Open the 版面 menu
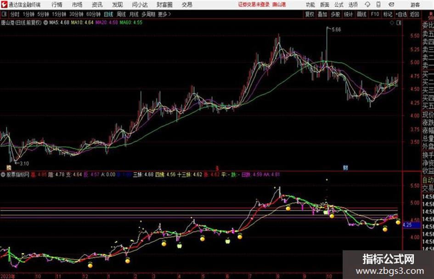This screenshot has height=279, width=434. tap(325, 5)
